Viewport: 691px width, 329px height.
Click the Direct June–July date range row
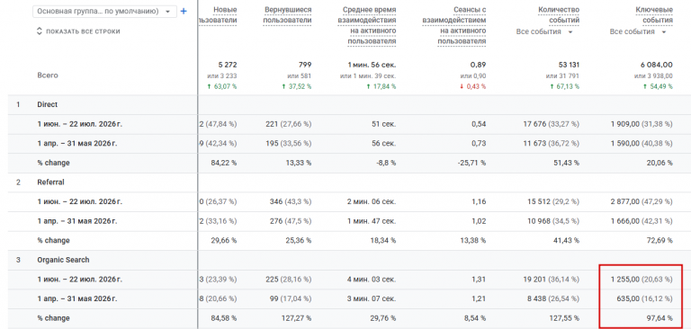80,124
